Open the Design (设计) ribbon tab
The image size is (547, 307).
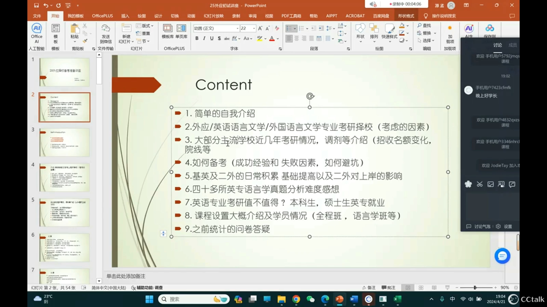pos(158,16)
